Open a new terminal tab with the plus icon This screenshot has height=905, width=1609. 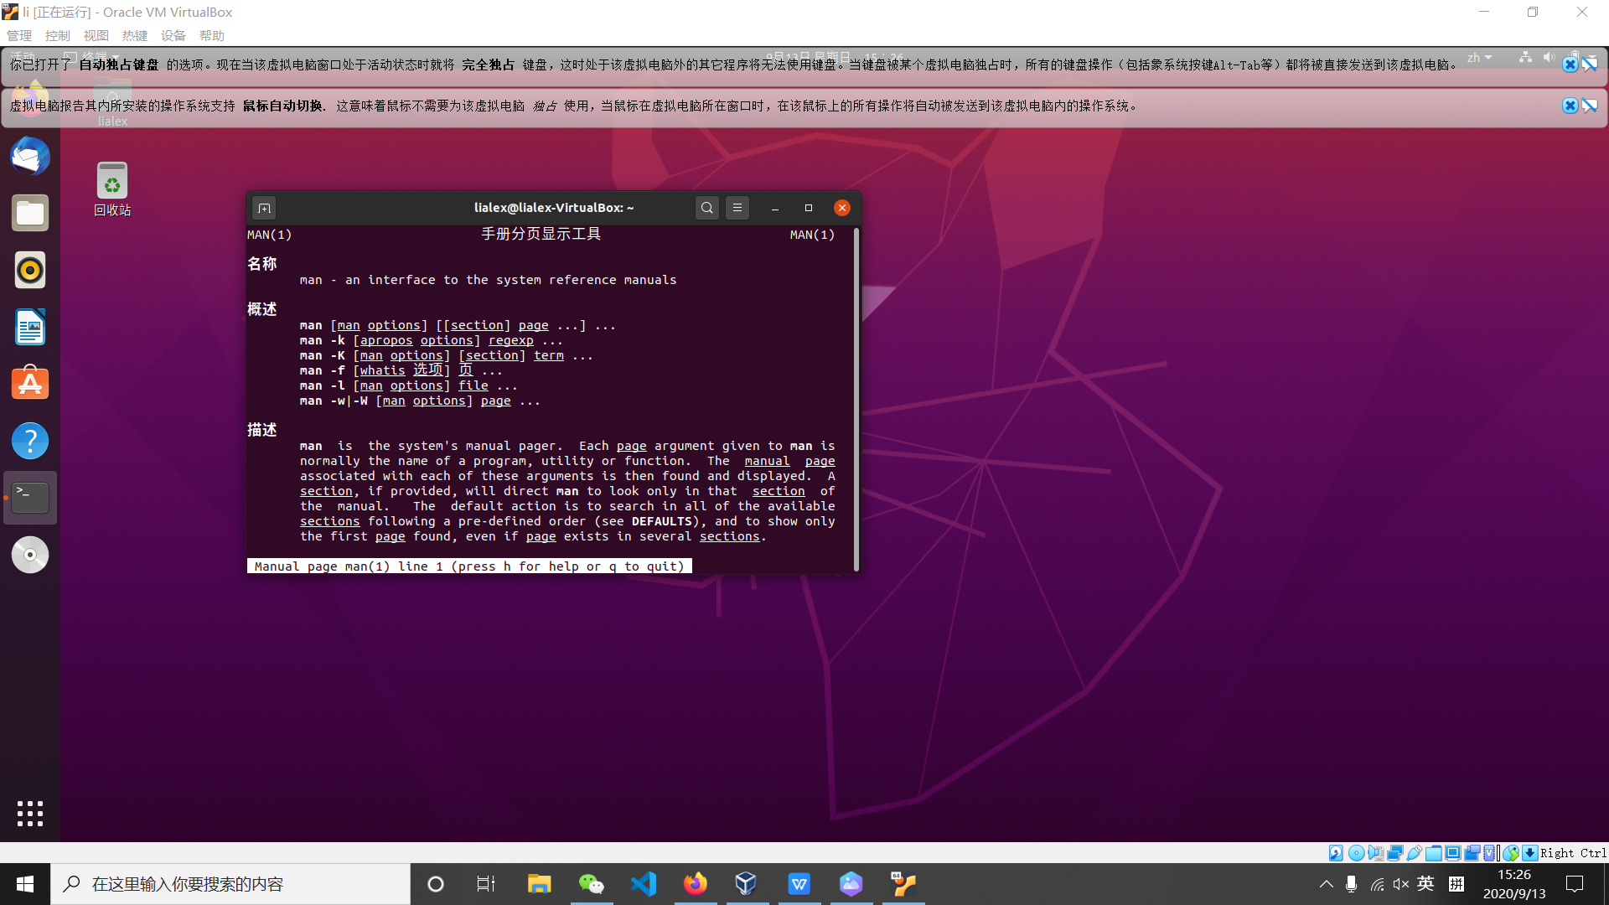pos(264,207)
